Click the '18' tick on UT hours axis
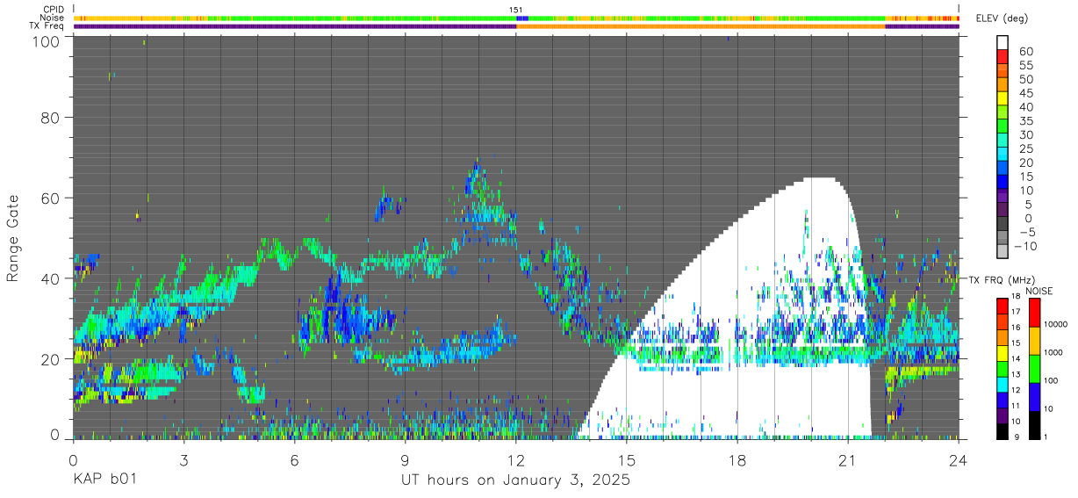This screenshot has width=1078, height=498. pyautogui.click(x=737, y=459)
